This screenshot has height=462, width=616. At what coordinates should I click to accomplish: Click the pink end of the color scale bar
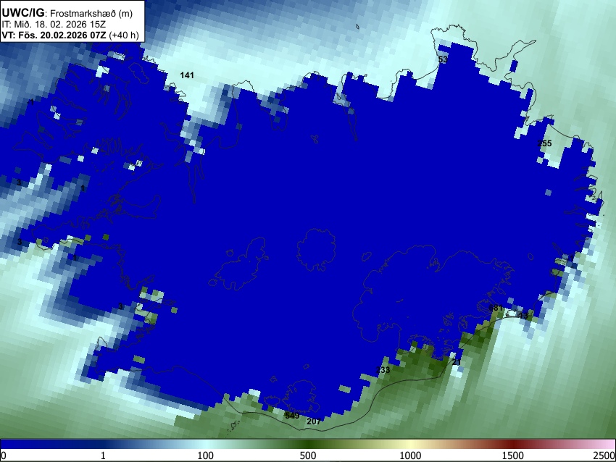pos(607,445)
